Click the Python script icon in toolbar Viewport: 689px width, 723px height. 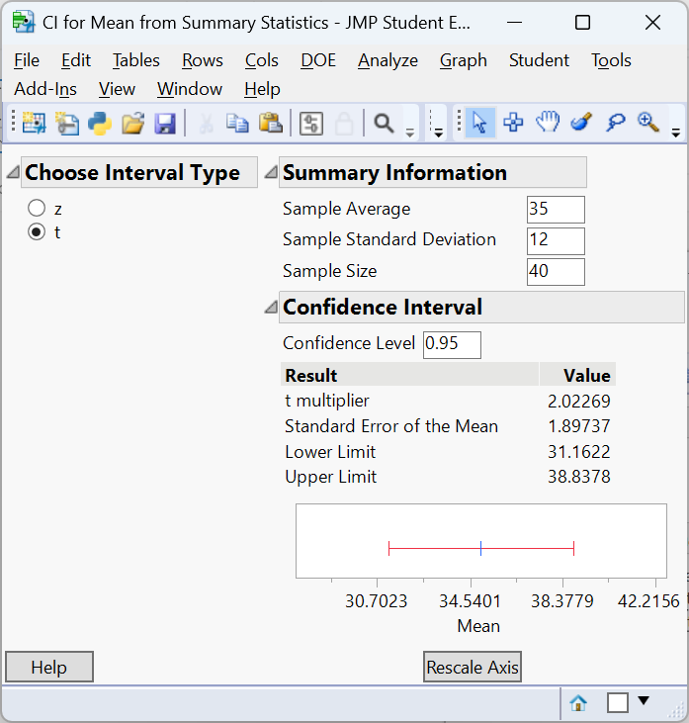pyautogui.click(x=100, y=123)
